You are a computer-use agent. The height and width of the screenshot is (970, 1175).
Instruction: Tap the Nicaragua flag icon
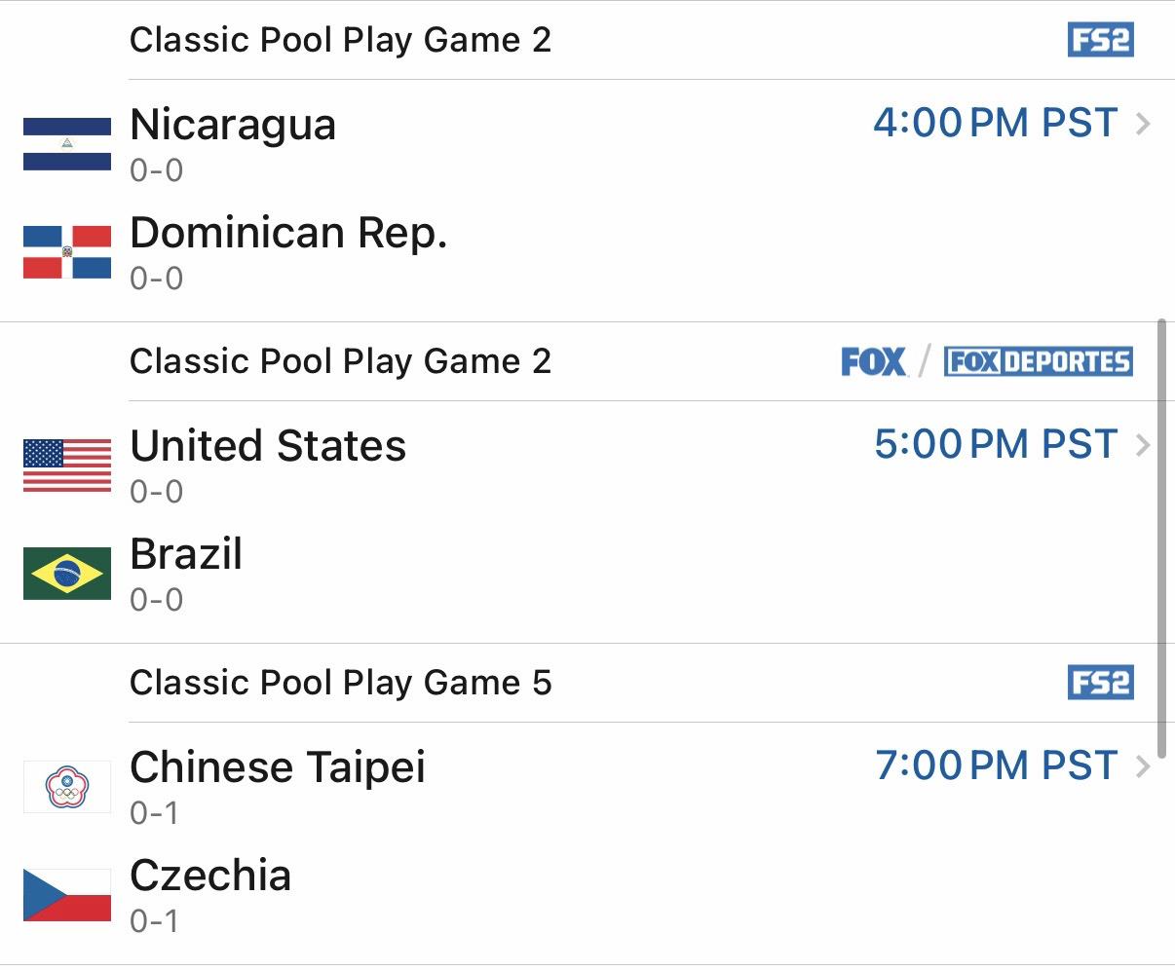click(x=67, y=145)
